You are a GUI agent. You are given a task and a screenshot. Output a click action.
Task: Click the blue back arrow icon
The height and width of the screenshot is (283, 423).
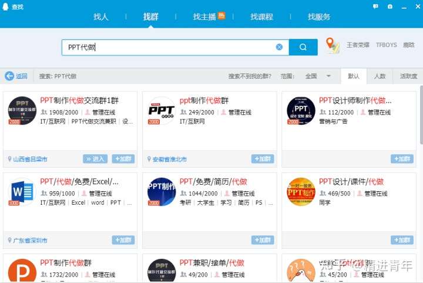pos(9,76)
